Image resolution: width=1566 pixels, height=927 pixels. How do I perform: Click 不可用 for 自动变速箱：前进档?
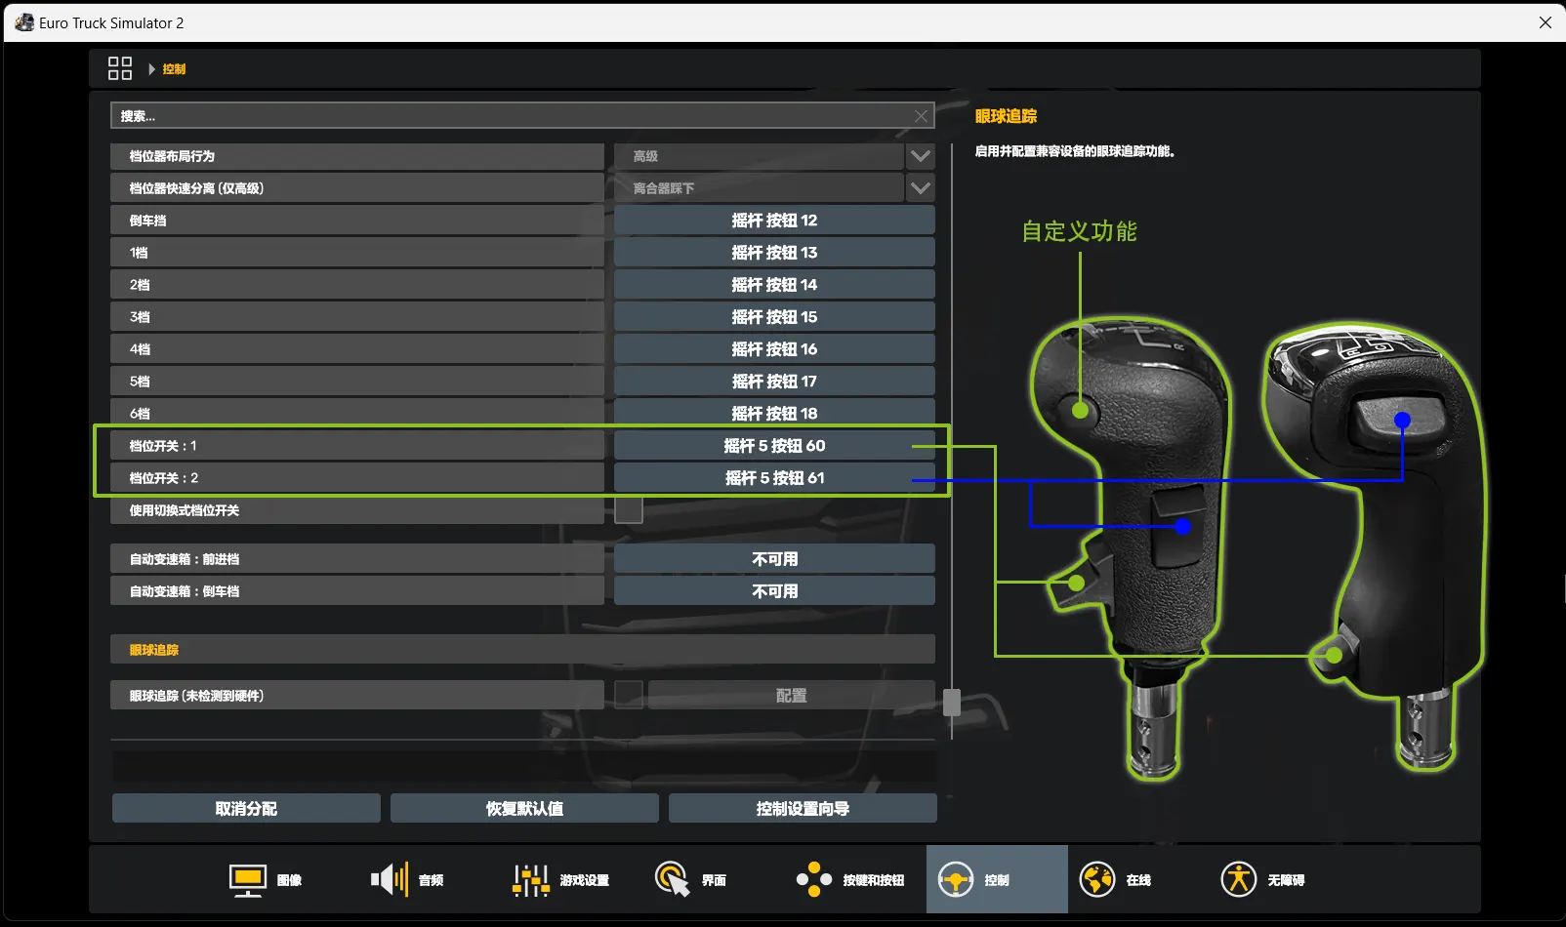pos(774,559)
